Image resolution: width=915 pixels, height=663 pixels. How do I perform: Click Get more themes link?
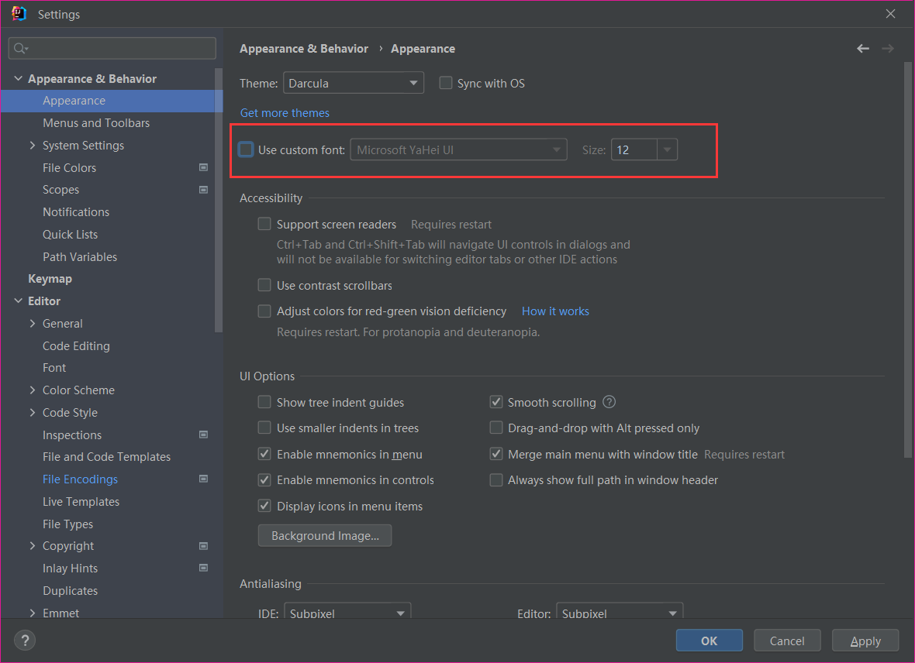(x=285, y=112)
